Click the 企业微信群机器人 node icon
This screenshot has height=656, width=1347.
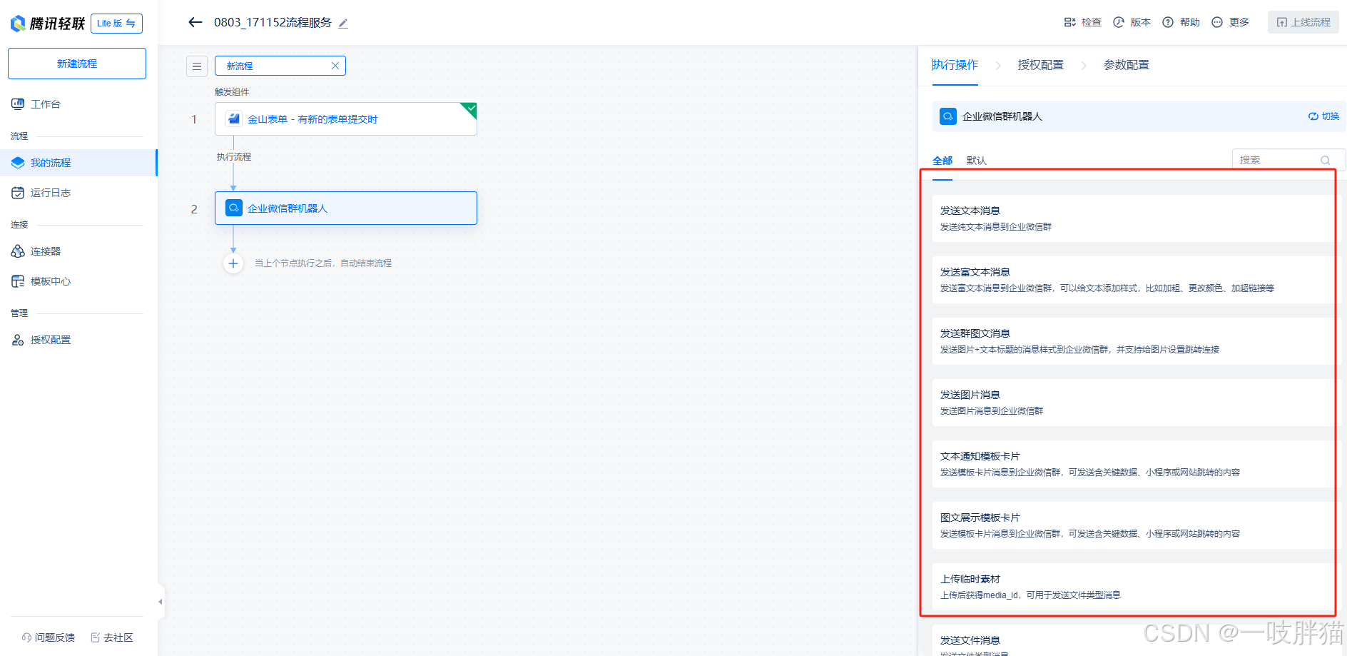tap(234, 208)
